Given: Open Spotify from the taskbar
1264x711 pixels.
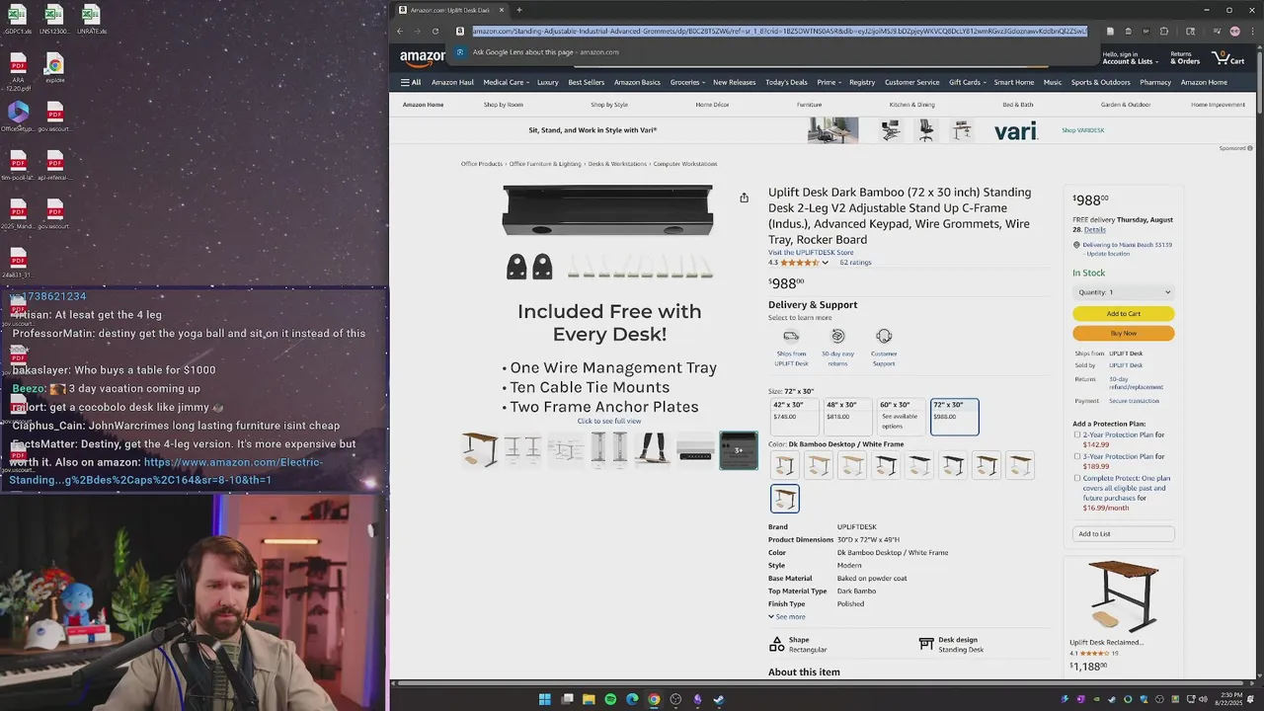Looking at the screenshot, I should 610,699.
